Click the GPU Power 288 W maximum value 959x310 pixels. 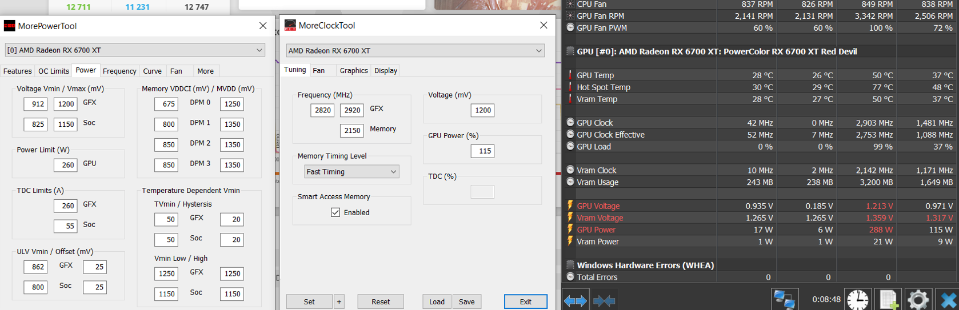click(881, 230)
